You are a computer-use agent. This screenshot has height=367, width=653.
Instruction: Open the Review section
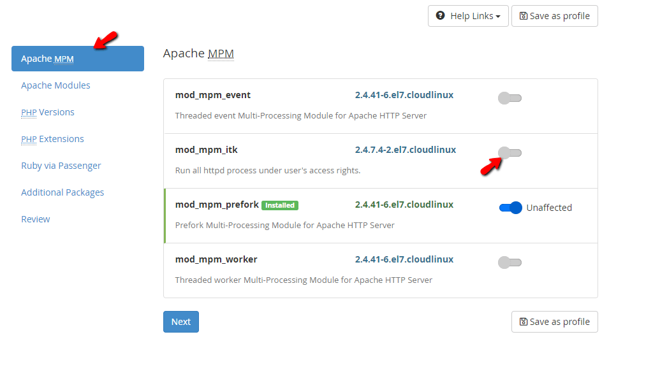pos(35,219)
